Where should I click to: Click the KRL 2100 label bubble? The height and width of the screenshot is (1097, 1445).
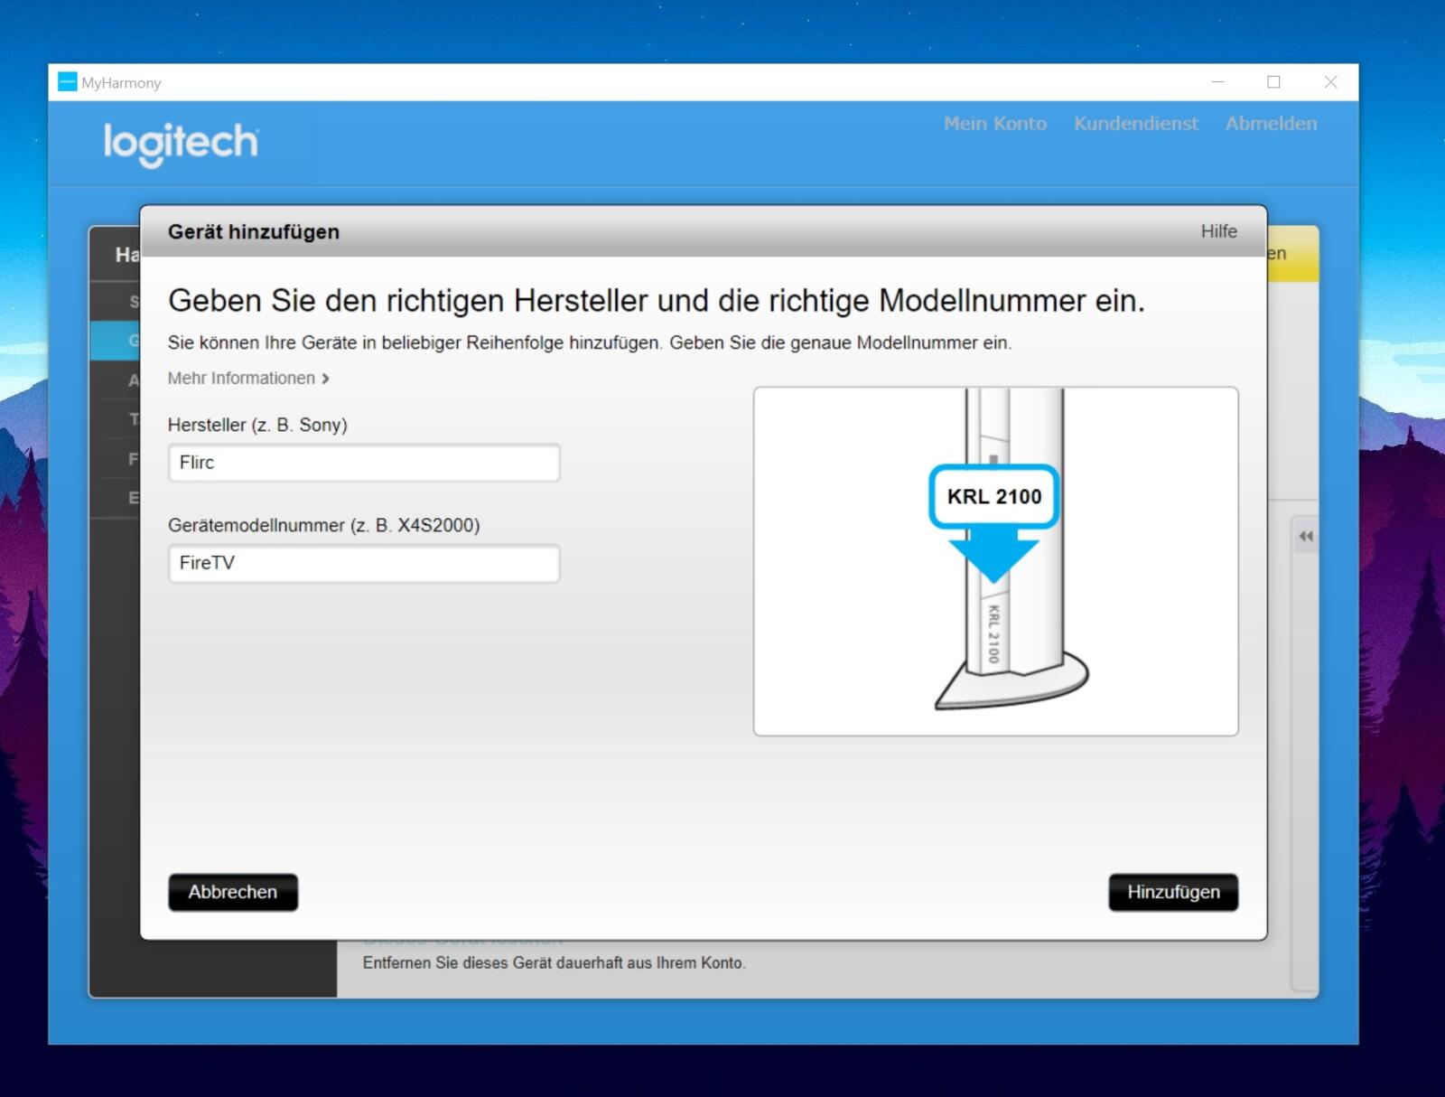(x=993, y=496)
